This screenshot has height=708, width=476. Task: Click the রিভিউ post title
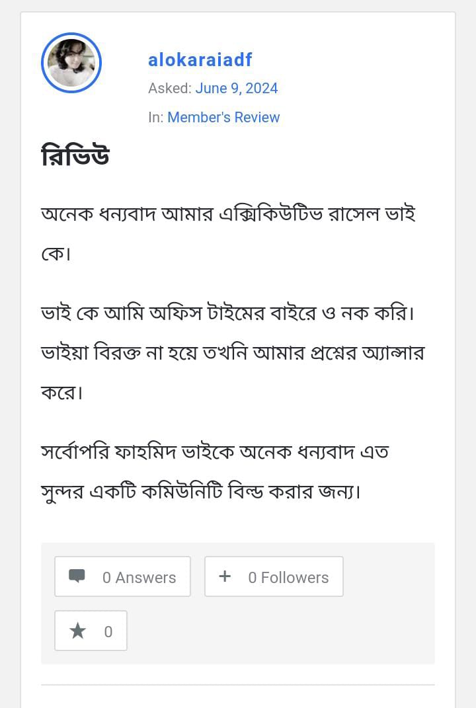75,157
